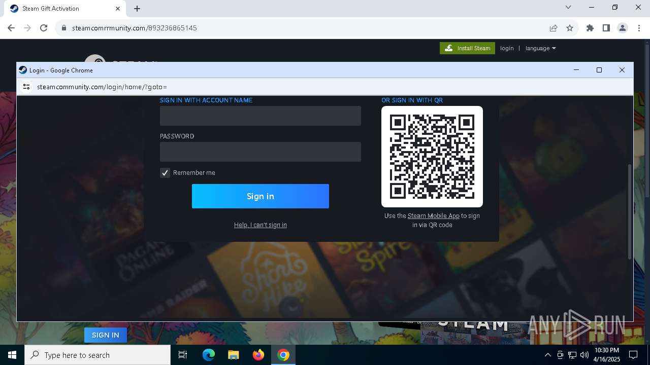This screenshot has height=365, width=650.
Task: Click the lock icon in the address bar
Action: (64, 28)
